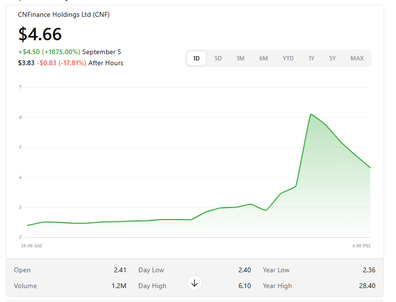This screenshot has width=396, height=302.
Task: Click the +$4.50 (+1875.00%) change text
Action: 49,52
